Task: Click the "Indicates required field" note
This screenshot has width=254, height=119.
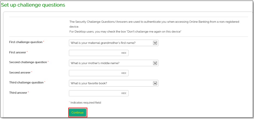Action: tap(86, 103)
